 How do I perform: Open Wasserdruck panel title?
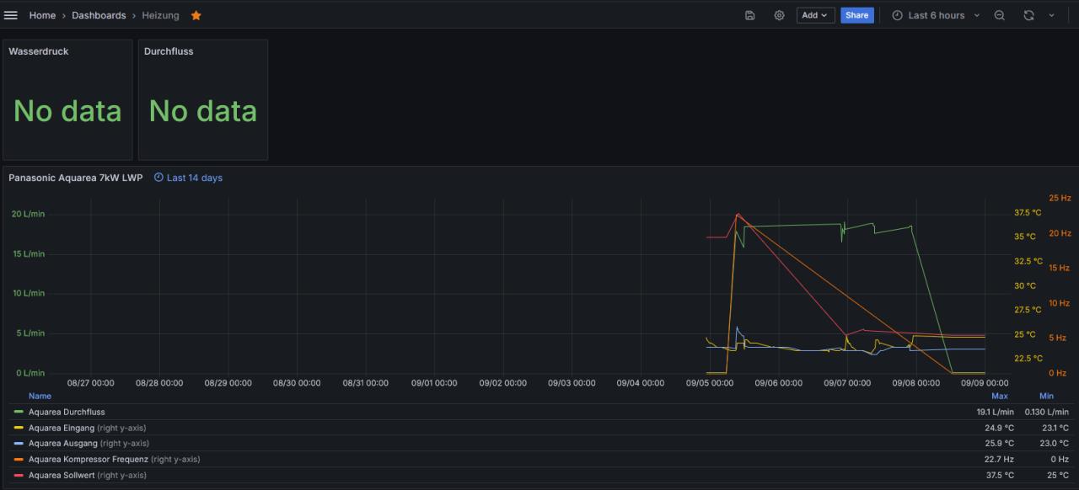coord(39,51)
